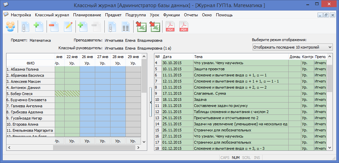Select the lesson Защита проектов row

(241, 69)
